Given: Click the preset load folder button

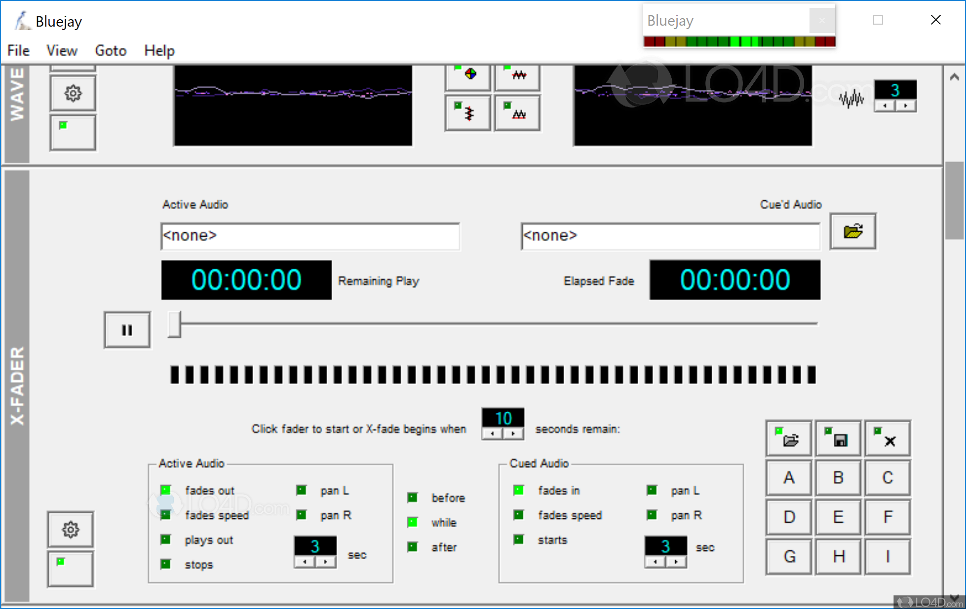Looking at the screenshot, I should pyautogui.click(x=789, y=438).
